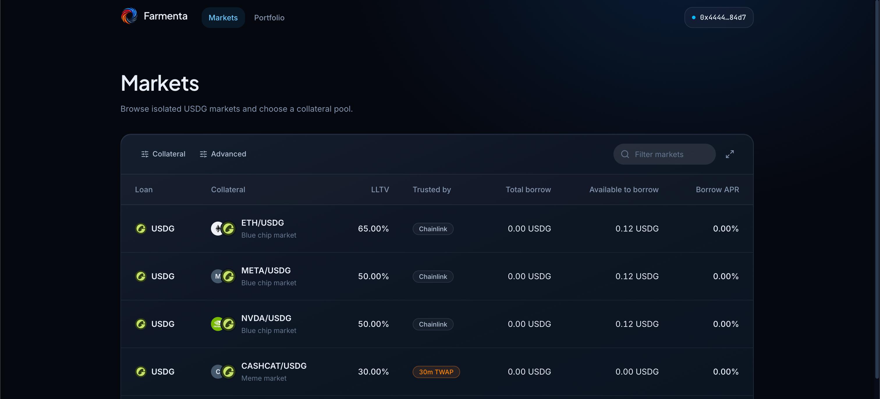Screen dimensions: 880x399
Task: Click the page vertical scrollbar
Action: pyautogui.click(x=877, y=190)
